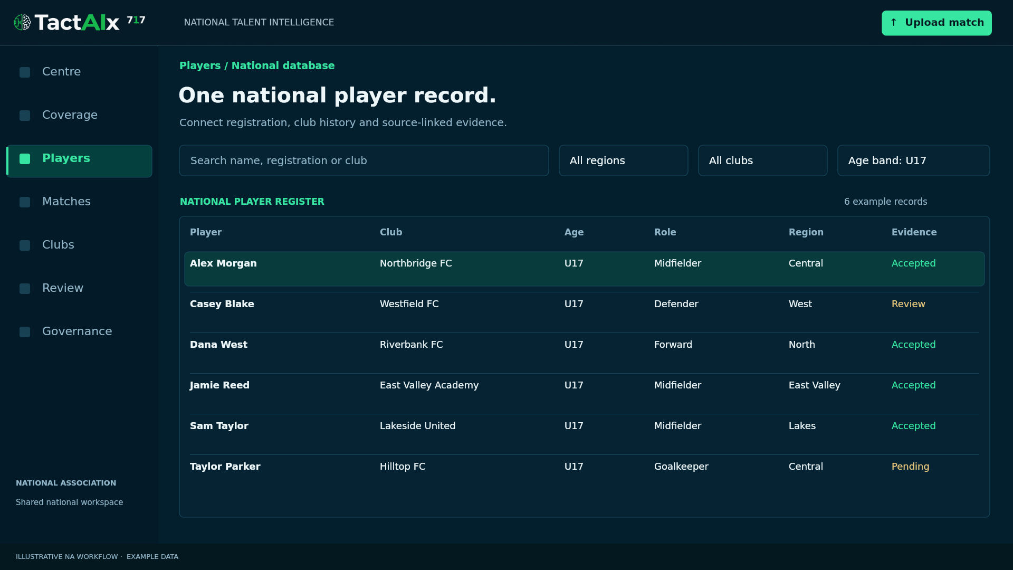1013x570 pixels.
Task: Click the Evidence column header
Action: pos(914,232)
